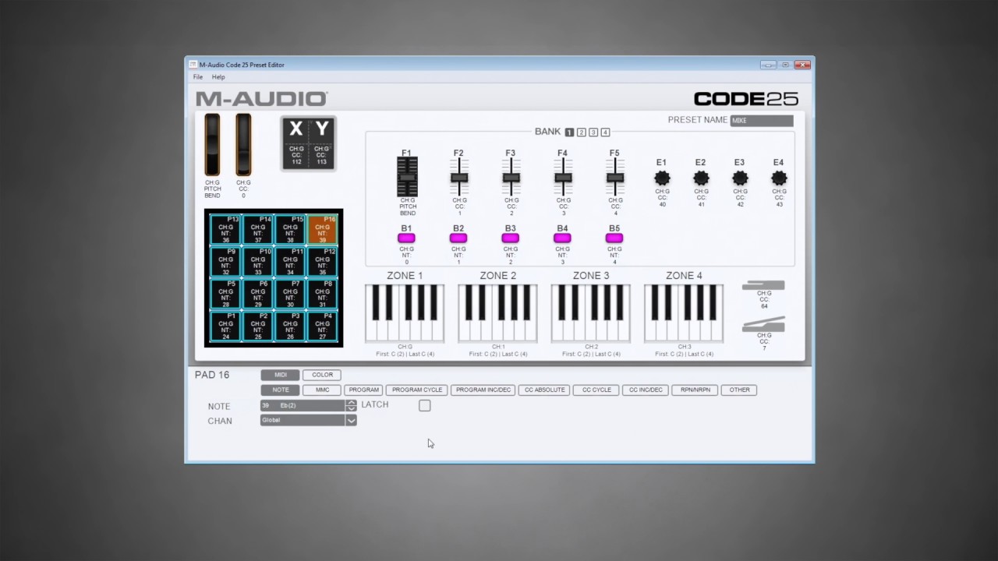This screenshot has height=561, width=998.
Task: Select pad P11 in the pad grid
Action: [x=290, y=262]
